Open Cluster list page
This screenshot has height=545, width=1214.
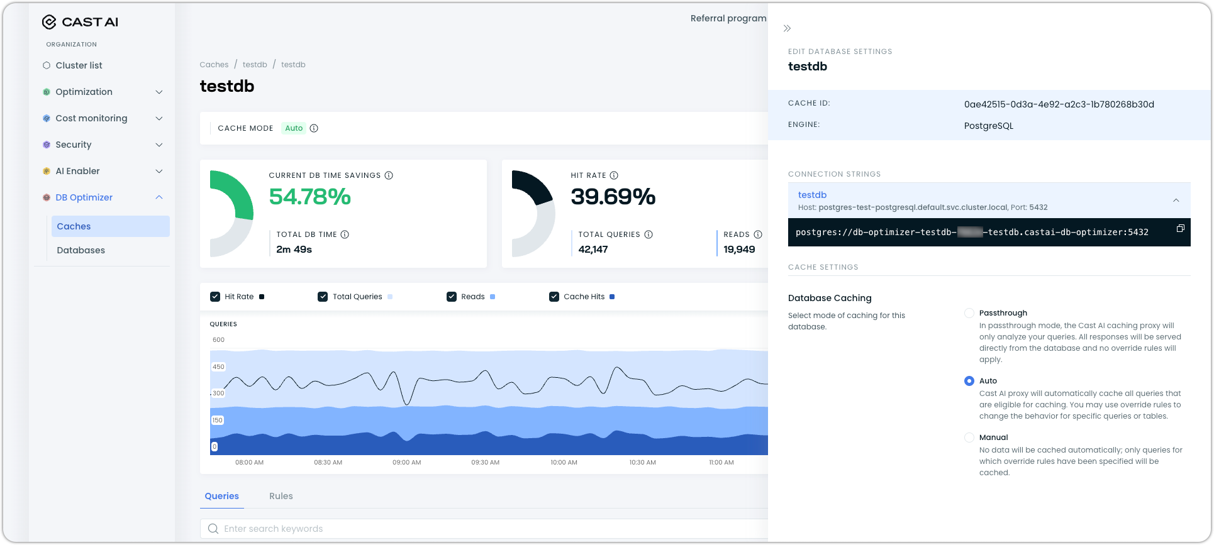(79, 65)
